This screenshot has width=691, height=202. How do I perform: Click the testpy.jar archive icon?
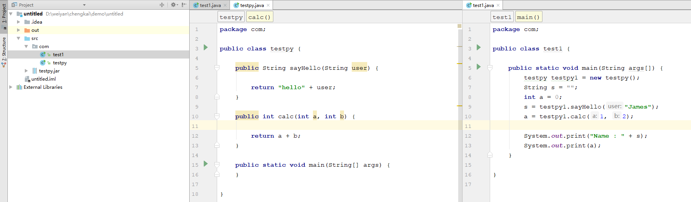pyautogui.click(x=35, y=71)
